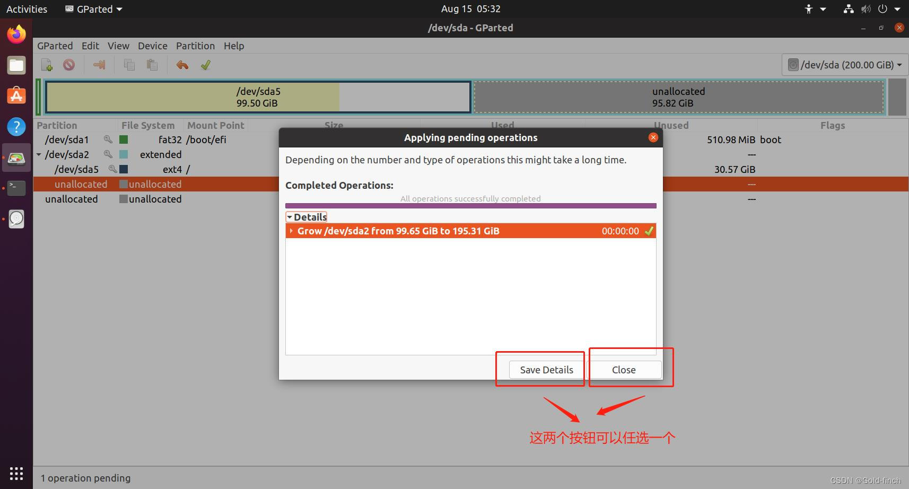Select the unallocated 95.82 GiB graphical block
Viewport: 909px width, 489px height.
point(679,97)
